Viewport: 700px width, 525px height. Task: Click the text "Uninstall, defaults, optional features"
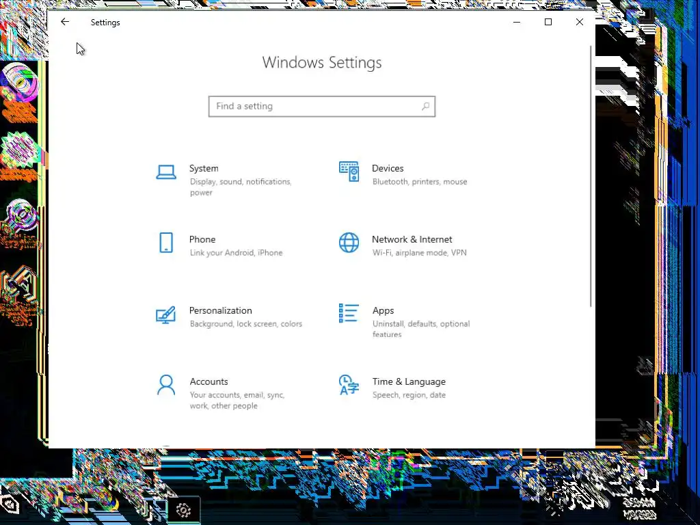click(x=421, y=329)
